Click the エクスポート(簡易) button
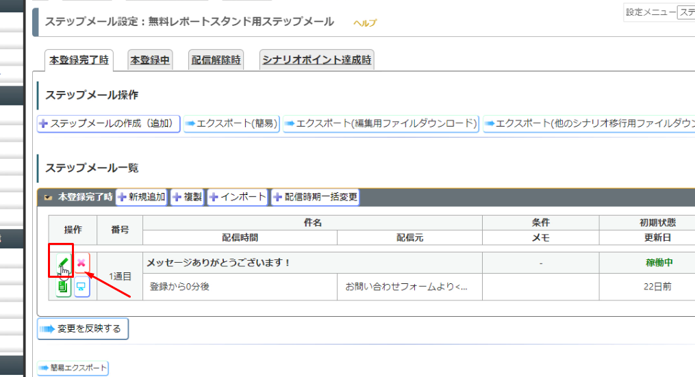 [x=231, y=124]
